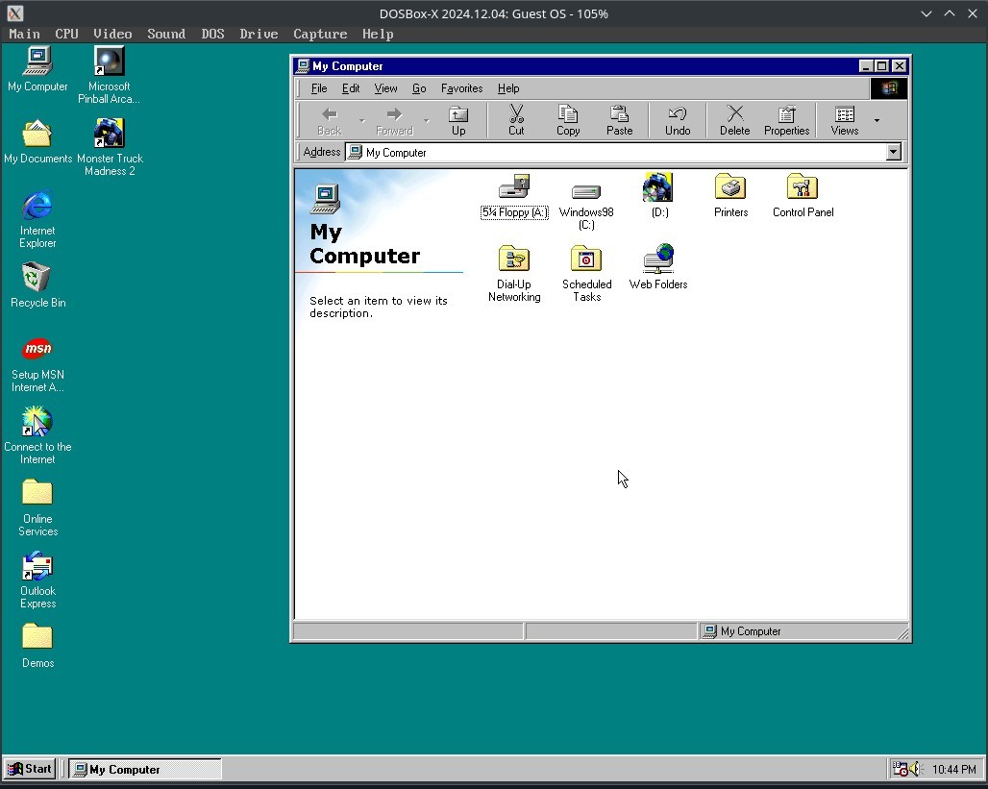
Task: Open the Favorites menu
Action: click(x=462, y=88)
